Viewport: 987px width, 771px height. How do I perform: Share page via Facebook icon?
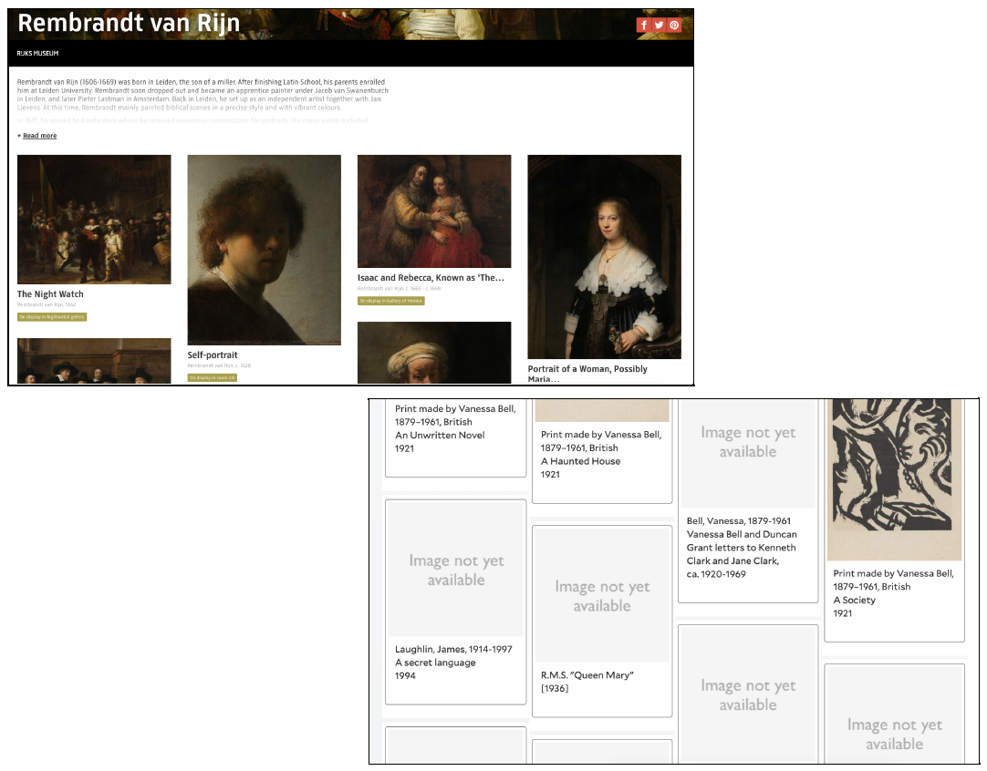[643, 26]
